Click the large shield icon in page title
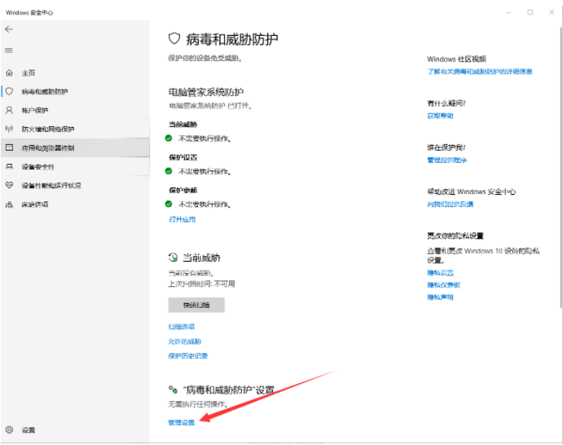The height and width of the screenshot is (445, 563). point(174,38)
